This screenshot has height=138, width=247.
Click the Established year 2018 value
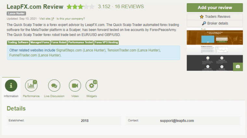(85, 121)
